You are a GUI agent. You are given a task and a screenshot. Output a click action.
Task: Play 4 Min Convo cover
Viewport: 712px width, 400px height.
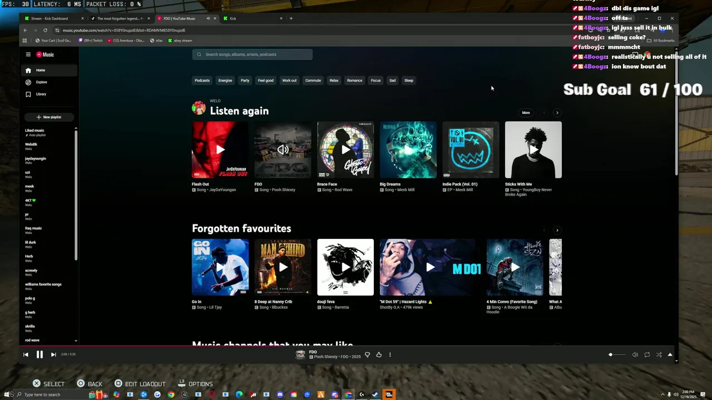pos(515,267)
